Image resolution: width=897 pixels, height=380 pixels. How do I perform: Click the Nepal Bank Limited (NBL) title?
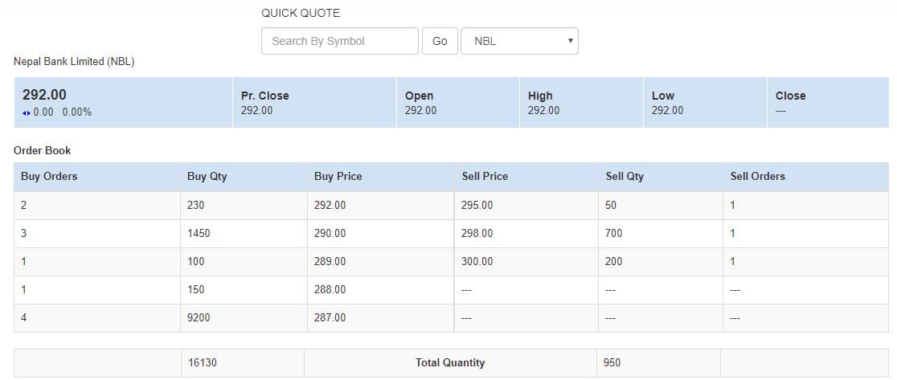pyautogui.click(x=74, y=62)
